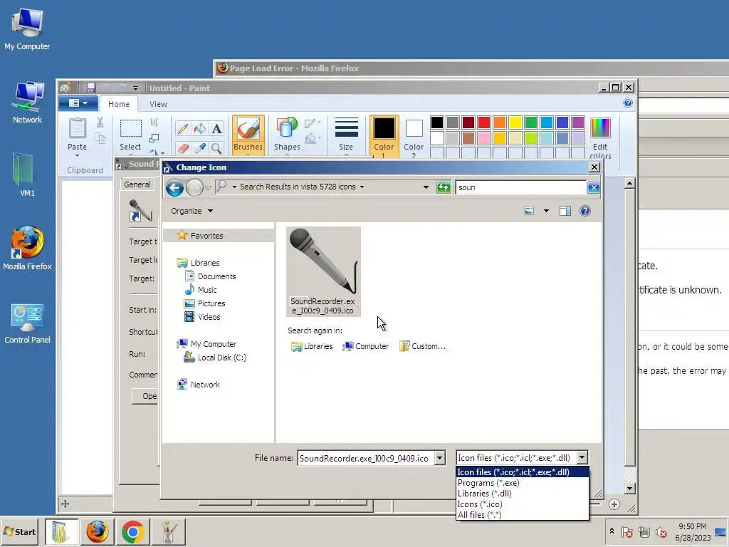729x547 pixels.
Task: Click the green refresh button beside address bar
Action: click(x=444, y=187)
